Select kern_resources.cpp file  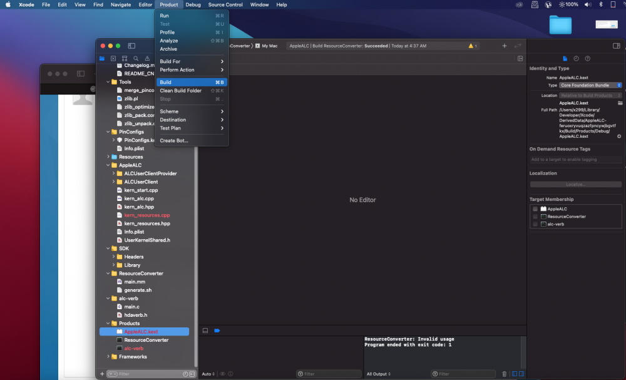[x=147, y=215]
